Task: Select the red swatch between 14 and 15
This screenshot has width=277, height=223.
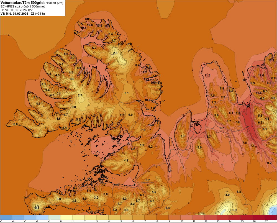Action: [235, 217]
